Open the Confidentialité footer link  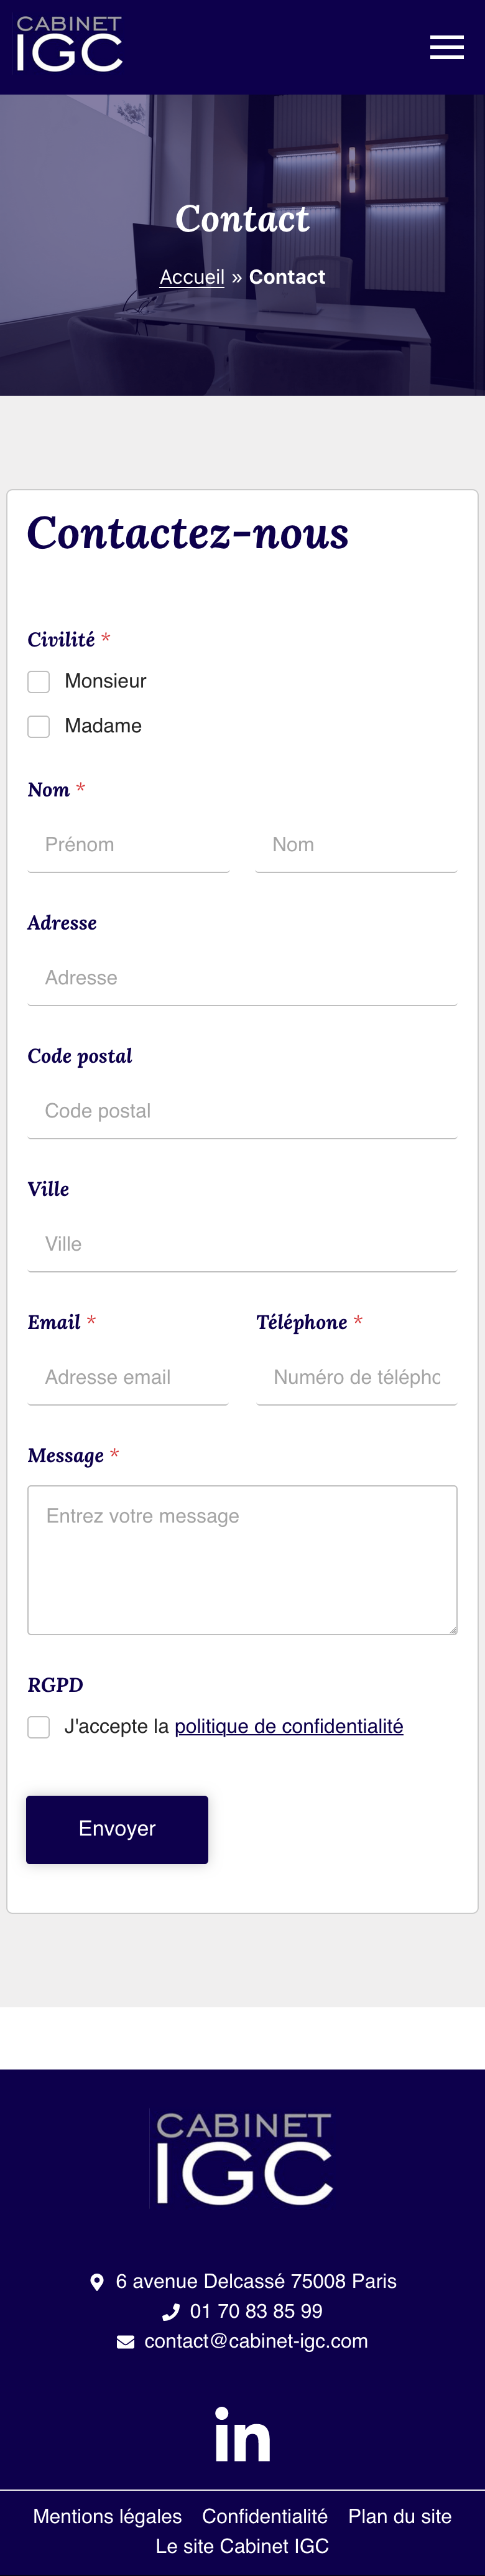tap(265, 2516)
